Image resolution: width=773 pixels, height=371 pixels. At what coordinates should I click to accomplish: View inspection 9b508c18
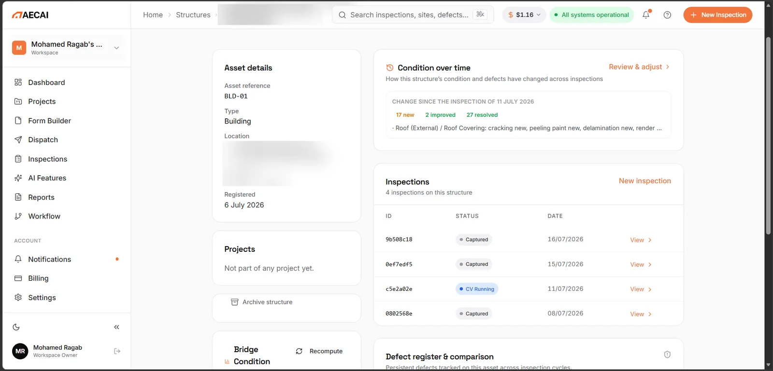641,240
